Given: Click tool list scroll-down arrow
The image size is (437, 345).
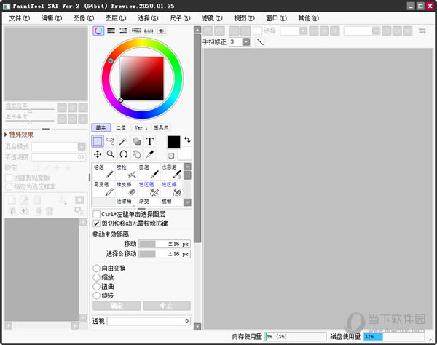Looking at the screenshot, I should 188,202.
